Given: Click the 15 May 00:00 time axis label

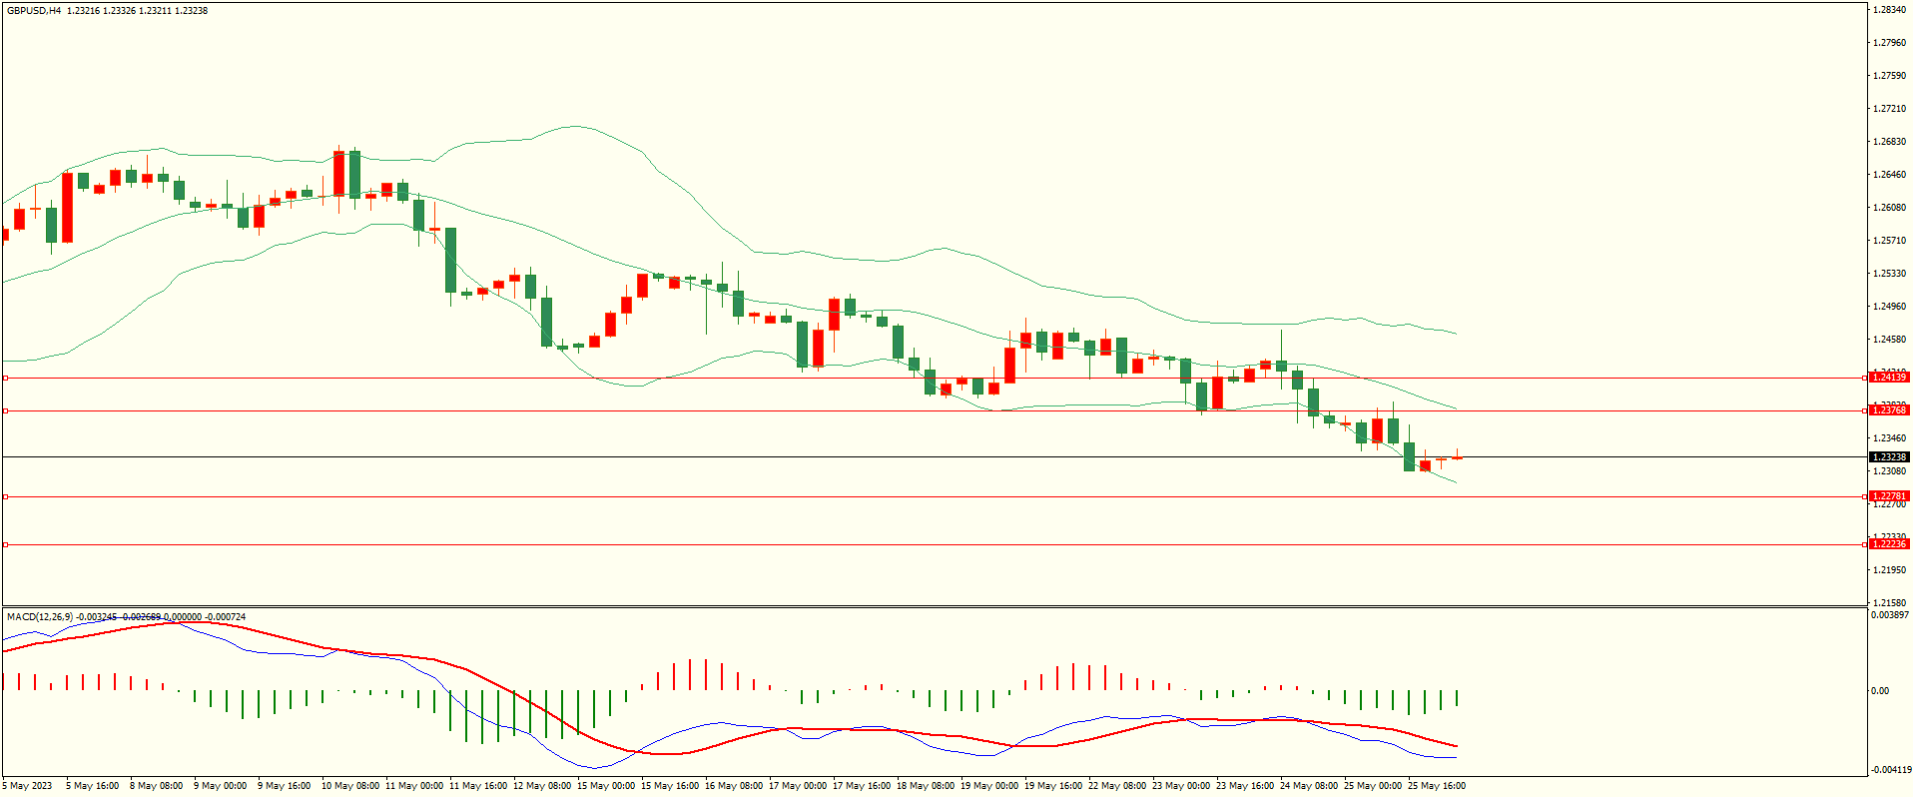Looking at the screenshot, I should 605,786.
